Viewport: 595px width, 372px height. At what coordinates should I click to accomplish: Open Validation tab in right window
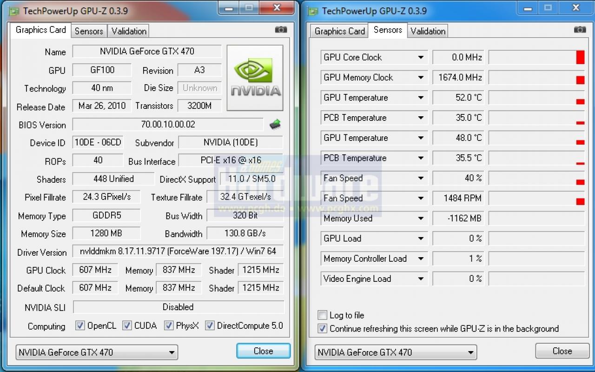click(428, 31)
